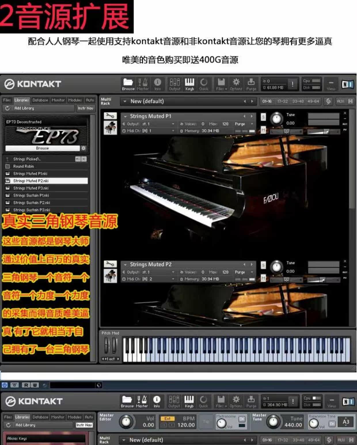The width and height of the screenshot is (357, 445).
Task: Click Master Editor Vol knob
Action: (x=126, y=422)
